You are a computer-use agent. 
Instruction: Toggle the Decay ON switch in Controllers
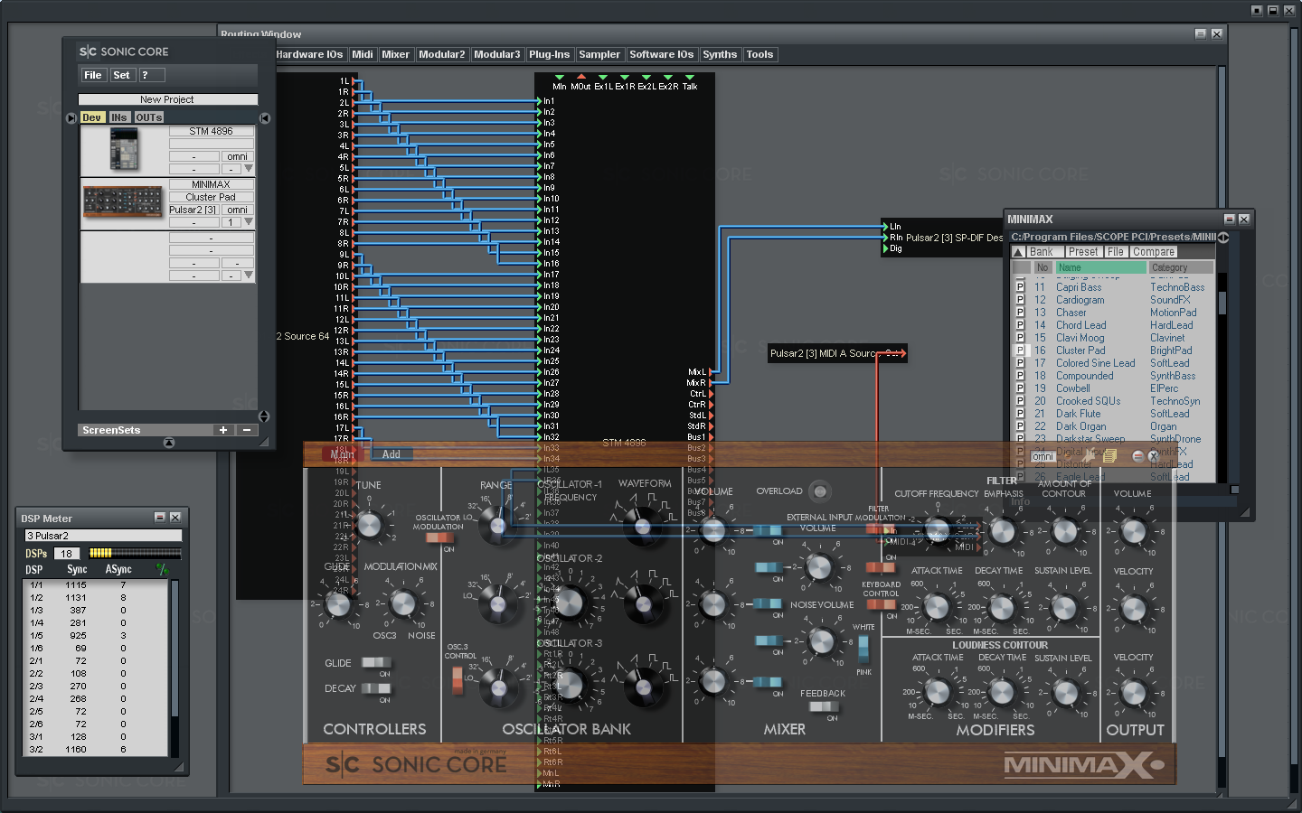pyautogui.click(x=375, y=688)
